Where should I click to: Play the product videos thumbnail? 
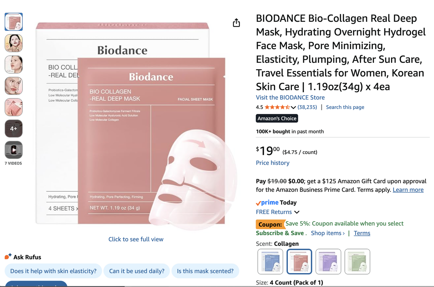tap(14, 150)
